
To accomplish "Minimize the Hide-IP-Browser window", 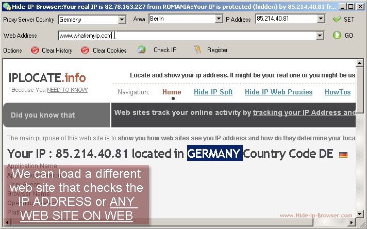I will tap(342, 7).
